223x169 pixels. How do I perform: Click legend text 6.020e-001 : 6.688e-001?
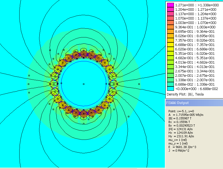[x=195, y=49]
